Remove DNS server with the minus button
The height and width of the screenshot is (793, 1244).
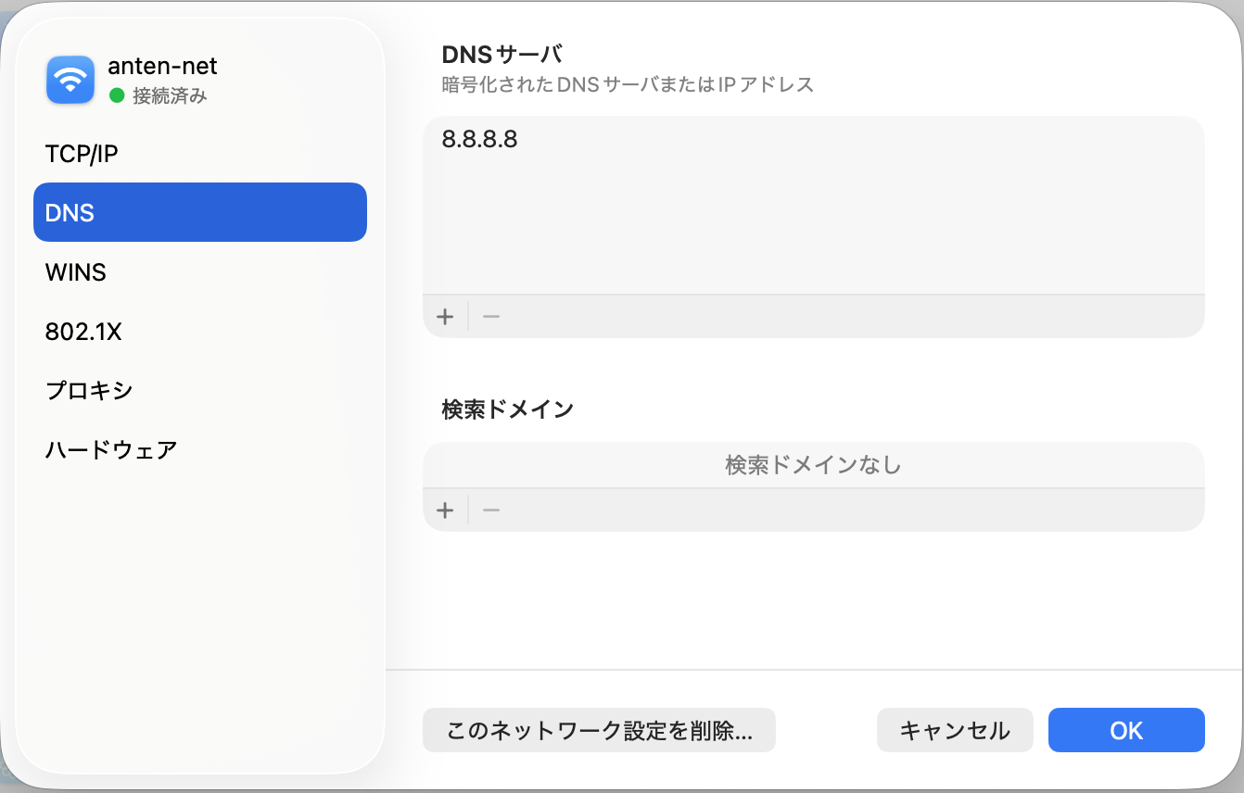[491, 317]
